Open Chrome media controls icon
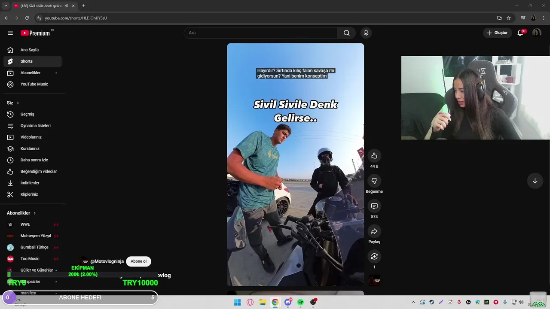The height and width of the screenshot is (309, 550). [523, 18]
